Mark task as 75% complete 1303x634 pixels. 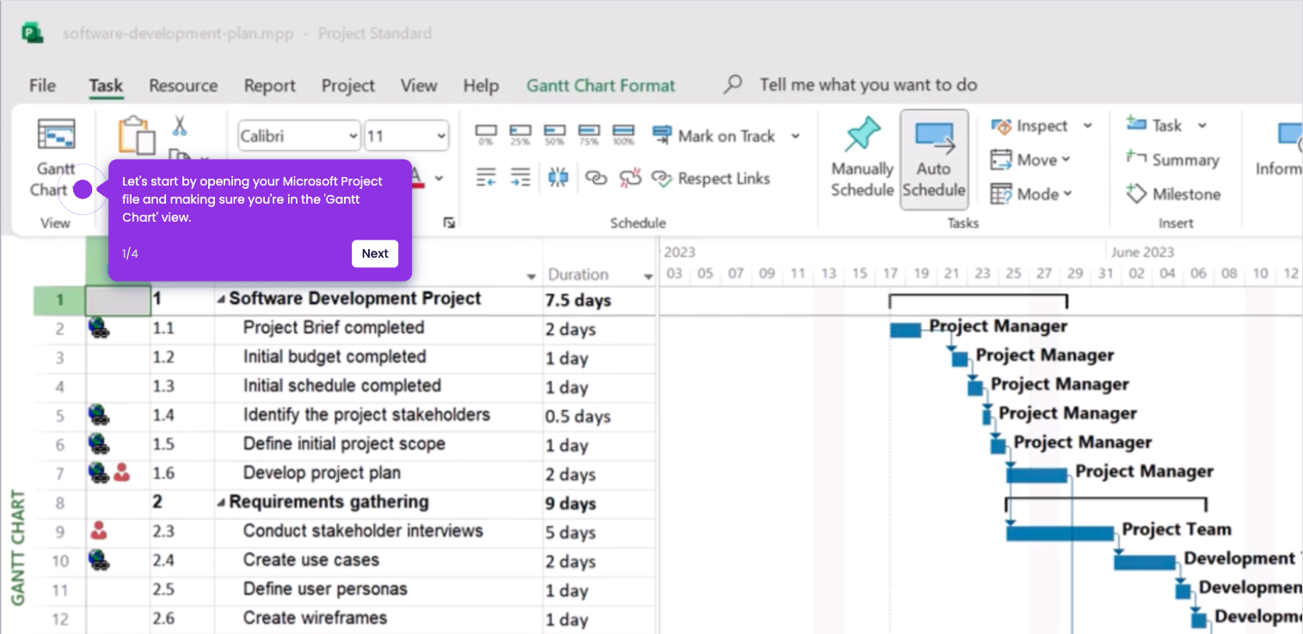pos(589,134)
